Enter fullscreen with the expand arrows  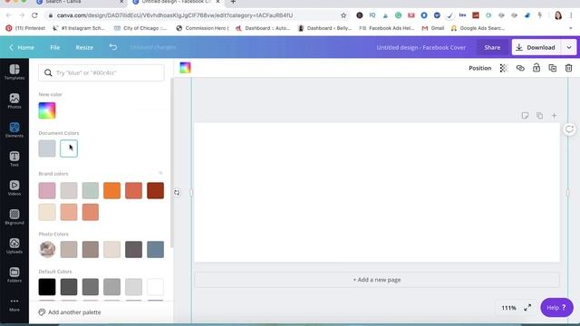click(x=527, y=308)
